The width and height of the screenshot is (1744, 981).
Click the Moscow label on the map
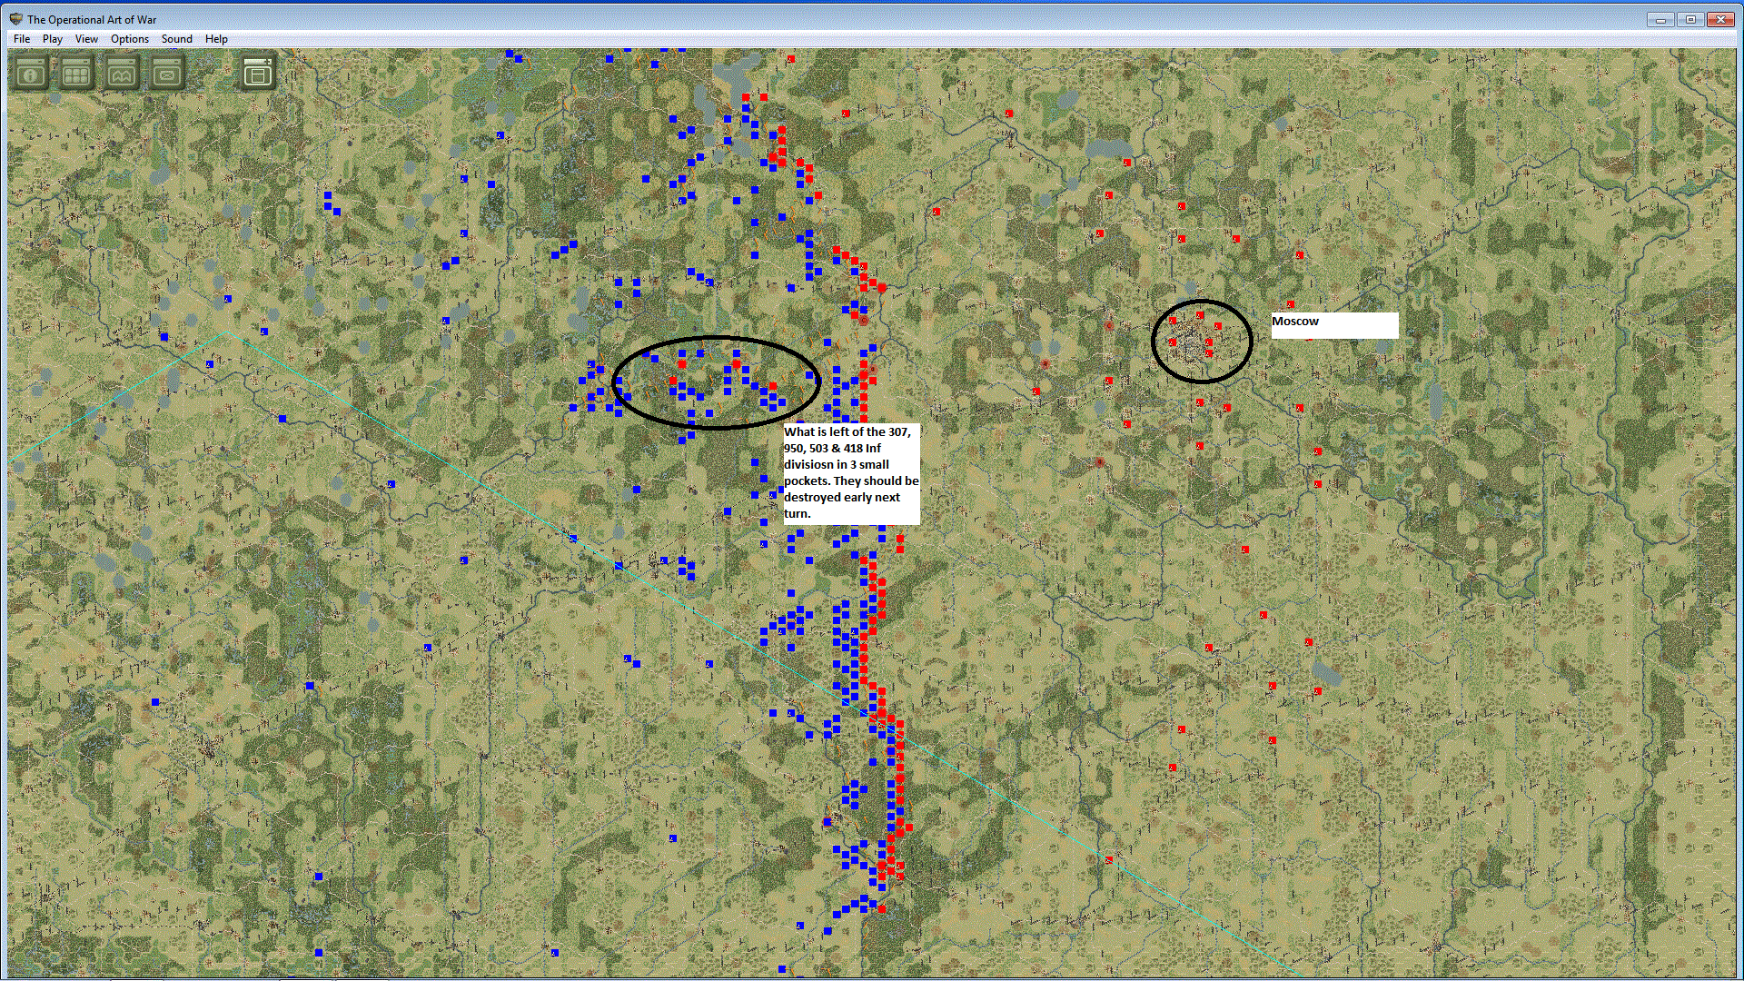(x=1334, y=325)
